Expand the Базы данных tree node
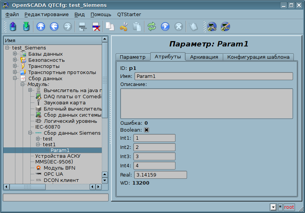 click(x=15, y=54)
